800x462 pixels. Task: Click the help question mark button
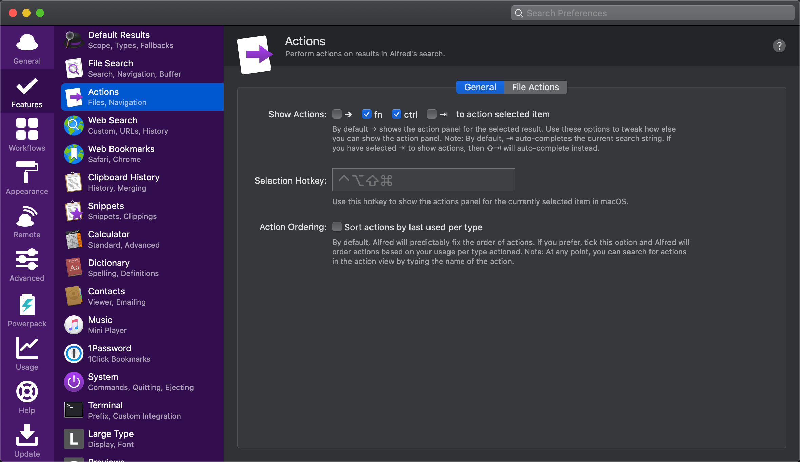click(x=779, y=46)
